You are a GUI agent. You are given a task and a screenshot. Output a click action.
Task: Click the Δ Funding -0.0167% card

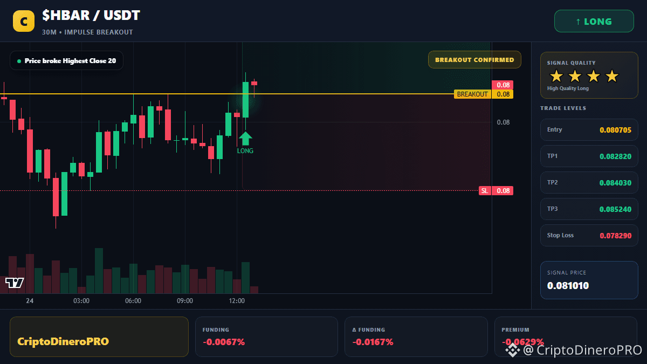point(416,336)
